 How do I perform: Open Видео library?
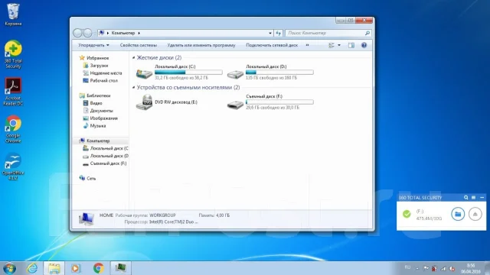96,103
